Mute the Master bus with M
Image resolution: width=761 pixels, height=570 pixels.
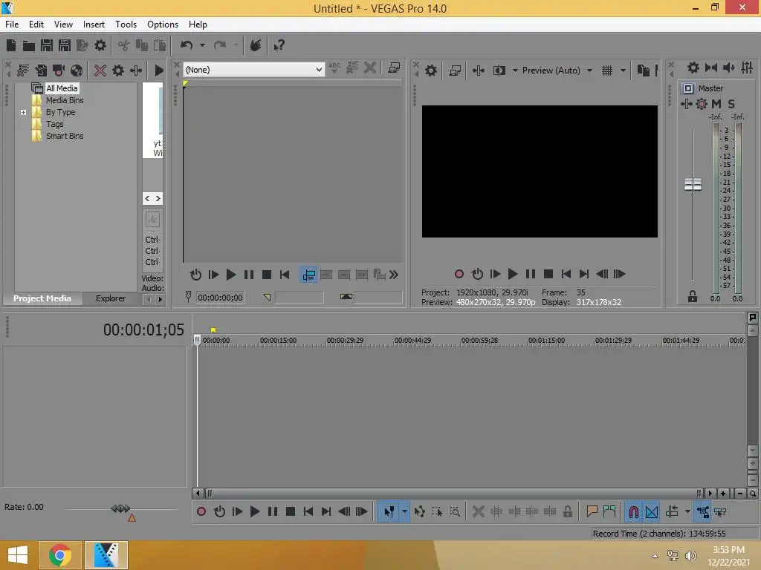(716, 104)
